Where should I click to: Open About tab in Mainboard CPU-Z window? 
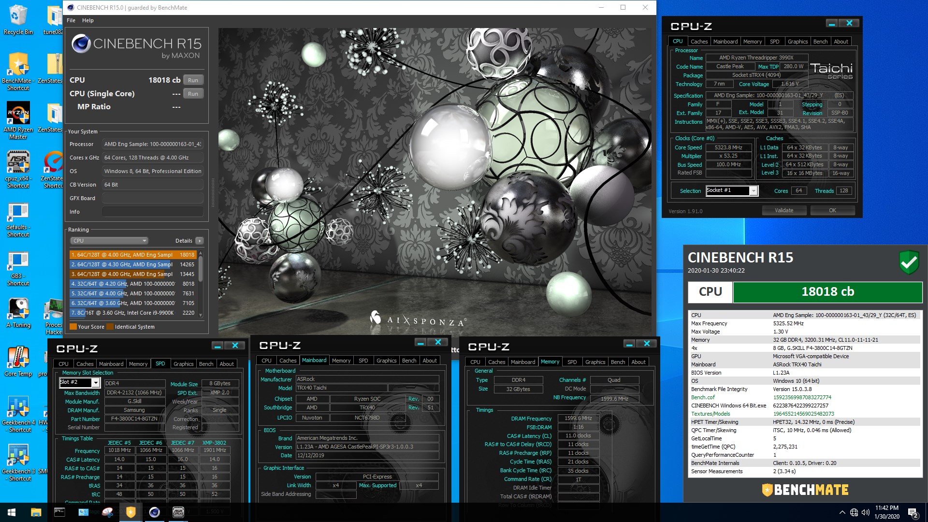[430, 361]
